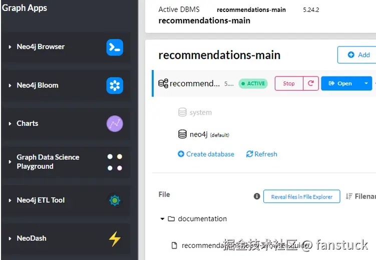Screen dimensions: 376x260
Task: Click the circular arrows icon in Refresh
Action: 249,154
